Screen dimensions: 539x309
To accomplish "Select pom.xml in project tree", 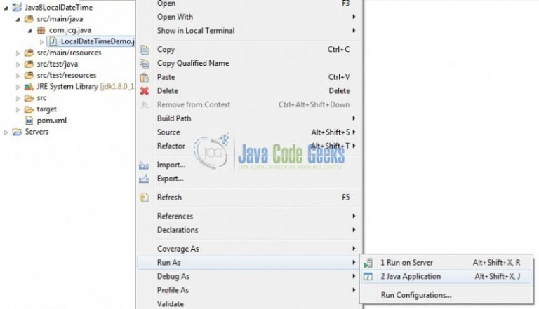I will point(51,121).
